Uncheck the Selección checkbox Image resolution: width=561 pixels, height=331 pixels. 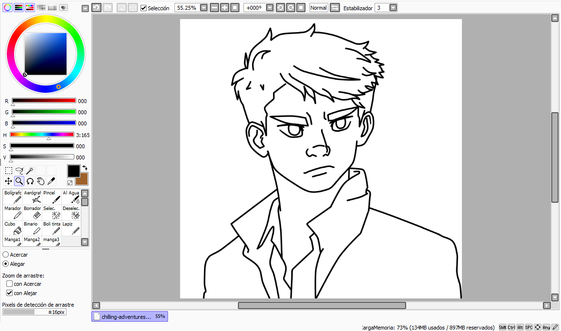point(143,8)
